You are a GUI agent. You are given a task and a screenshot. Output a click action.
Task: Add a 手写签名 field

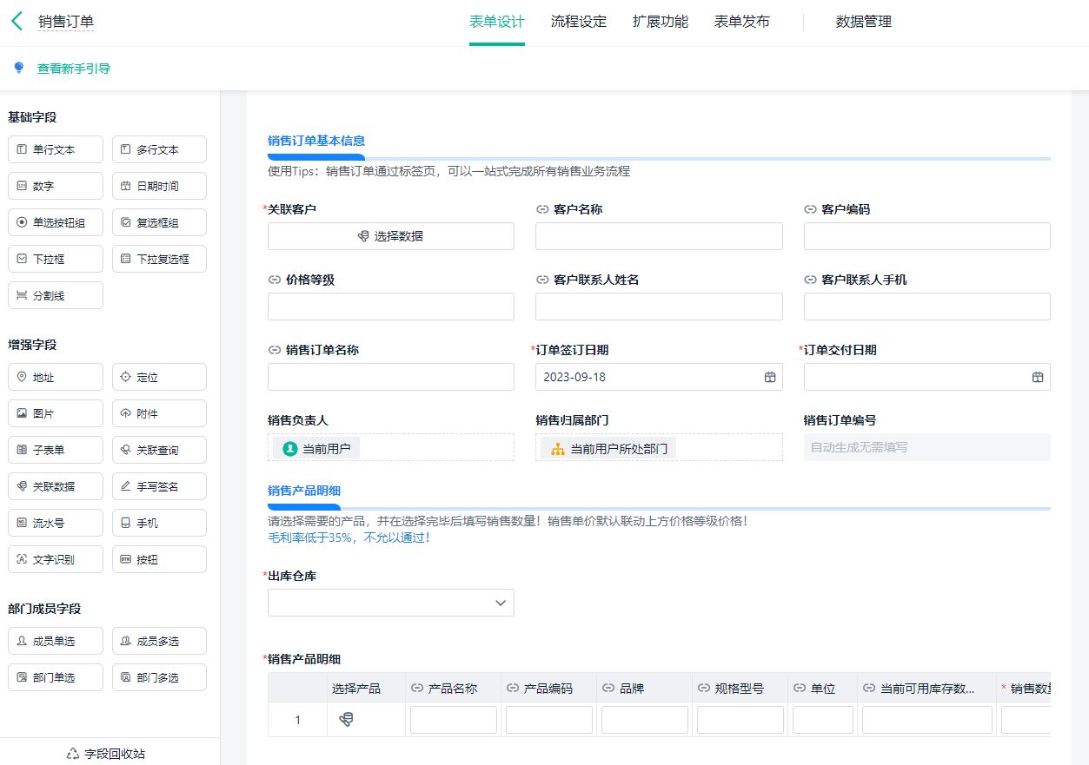[x=159, y=486]
